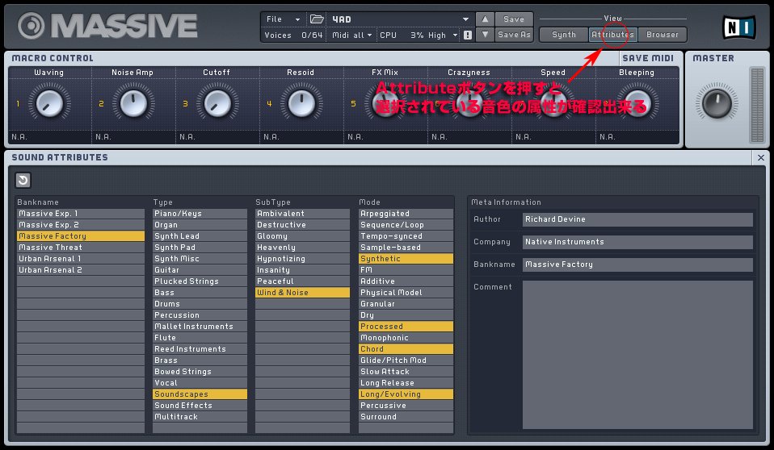
Task: Toggle the Mallet Instruments type
Action: click(x=200, y=327)
